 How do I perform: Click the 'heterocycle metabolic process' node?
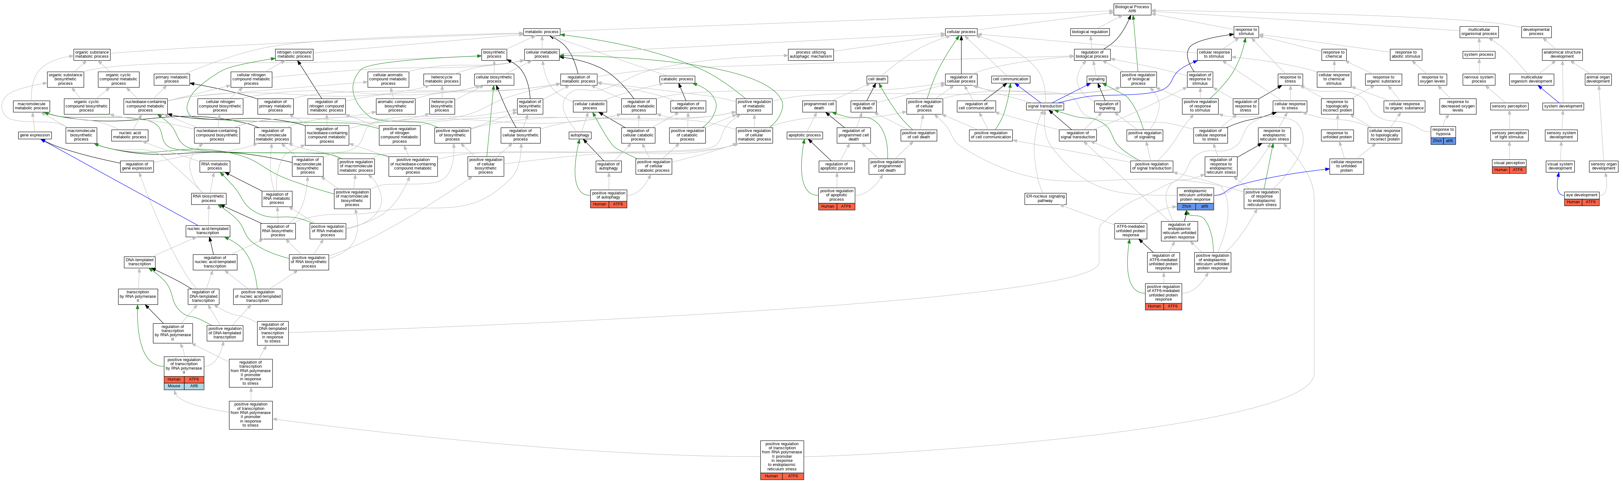click(442, 79)
